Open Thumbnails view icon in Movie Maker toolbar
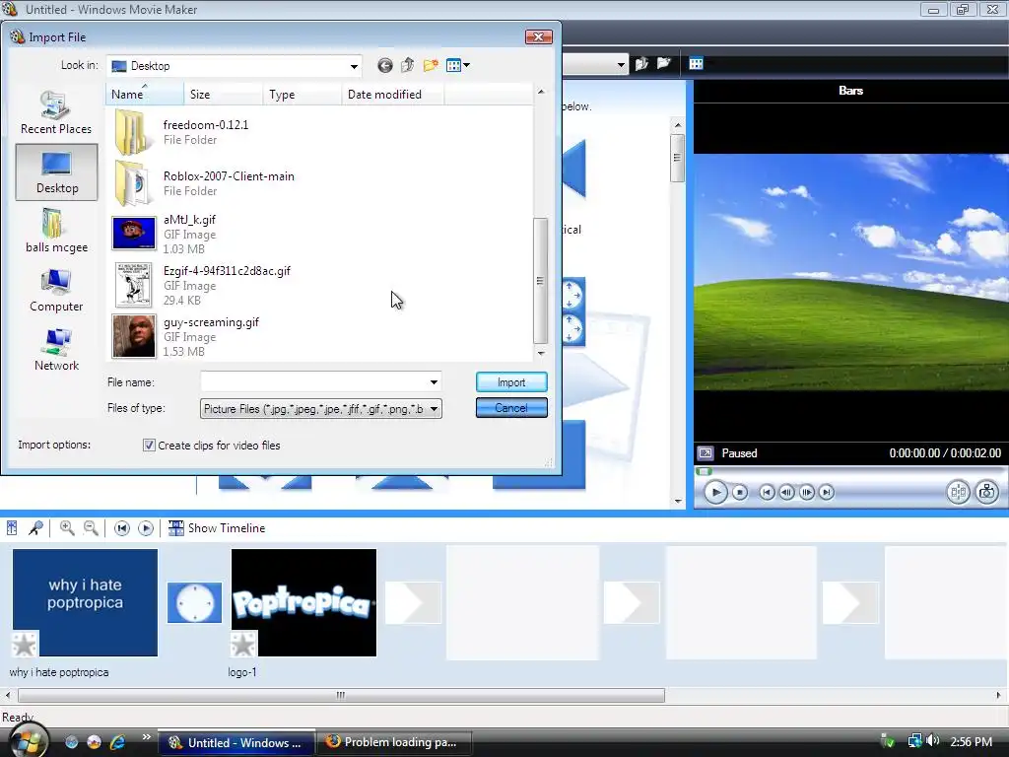The width and height of the screenshot is (1009, 757). click(x=697, y=63)
